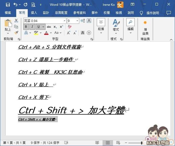Toggle Bold formatting
The width and height of the screenshot is (175, 146).
click(x=26, y=27)
